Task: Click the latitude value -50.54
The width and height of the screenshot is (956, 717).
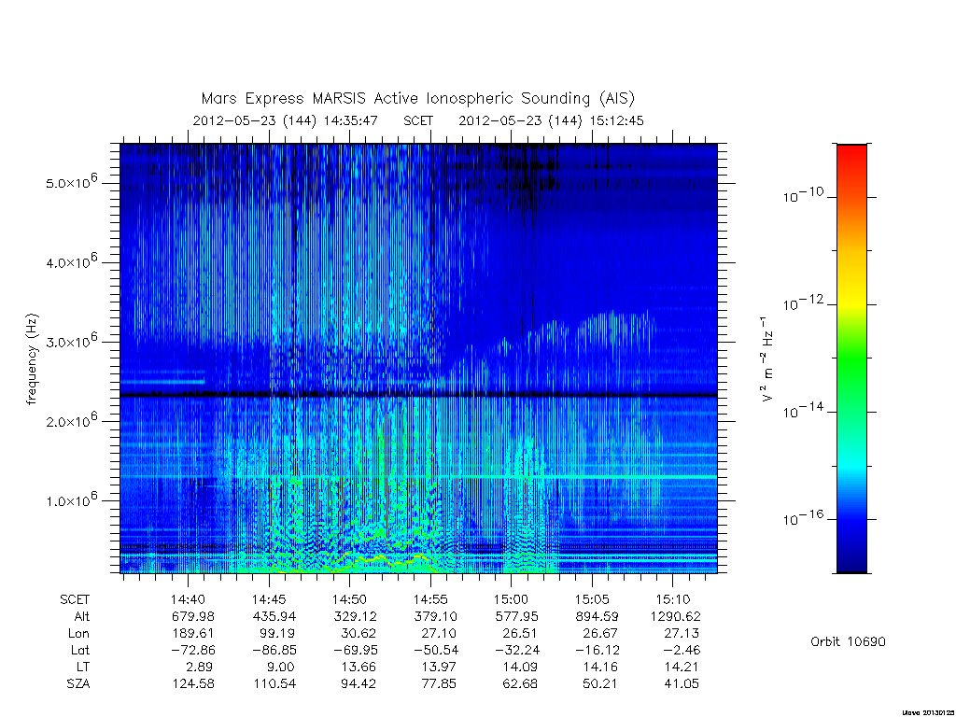Action: click(x=435, y=650)
